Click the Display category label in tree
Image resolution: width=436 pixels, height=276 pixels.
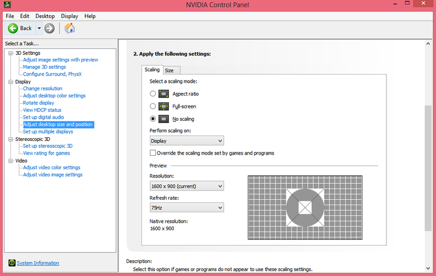23,82
